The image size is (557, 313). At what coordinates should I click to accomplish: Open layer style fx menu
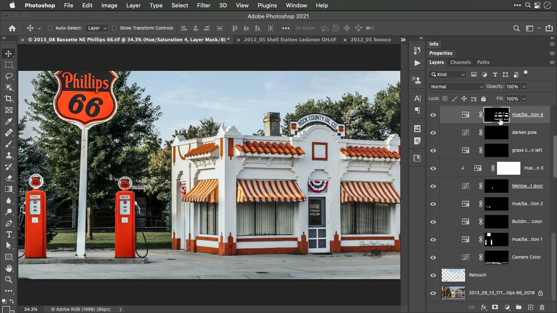pyautogui.click(x=483, y=307)
